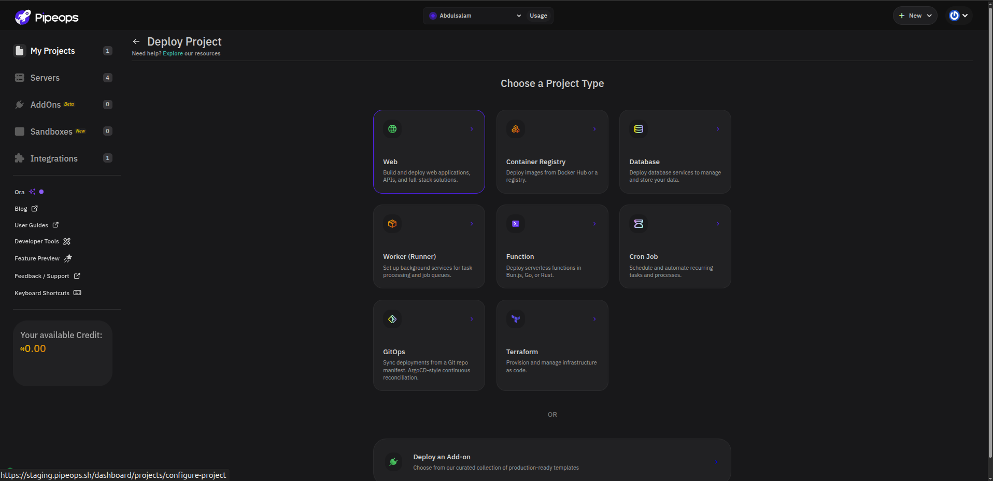Click the green globe icon on Web card
The width and height of the screenshot is (993, 481).
coord(392,129)
